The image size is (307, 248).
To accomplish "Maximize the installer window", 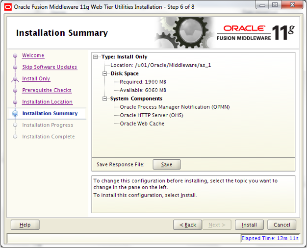I will pos(275,5).
